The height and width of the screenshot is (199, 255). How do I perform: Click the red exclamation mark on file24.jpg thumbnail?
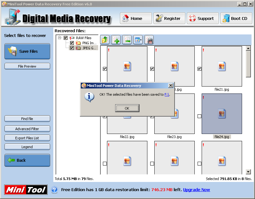[x=203, y=97]
